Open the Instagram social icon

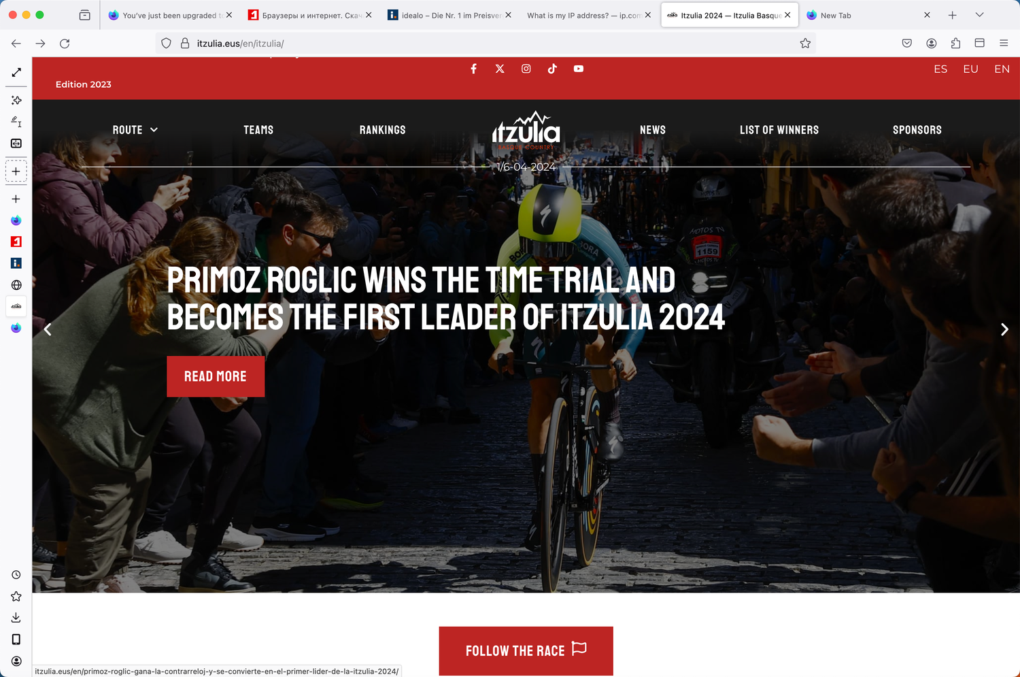point(526,69)
